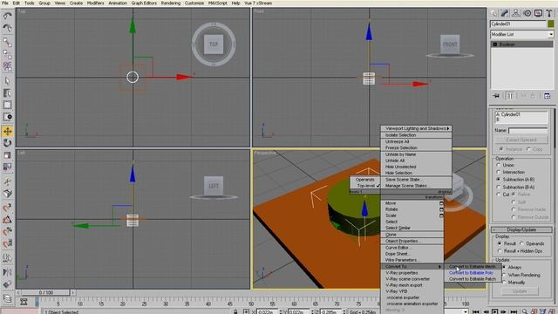Choose Convert to Editable Patch
The height and width of the screenshot is (314, 558).
click(x=473, y=279)
